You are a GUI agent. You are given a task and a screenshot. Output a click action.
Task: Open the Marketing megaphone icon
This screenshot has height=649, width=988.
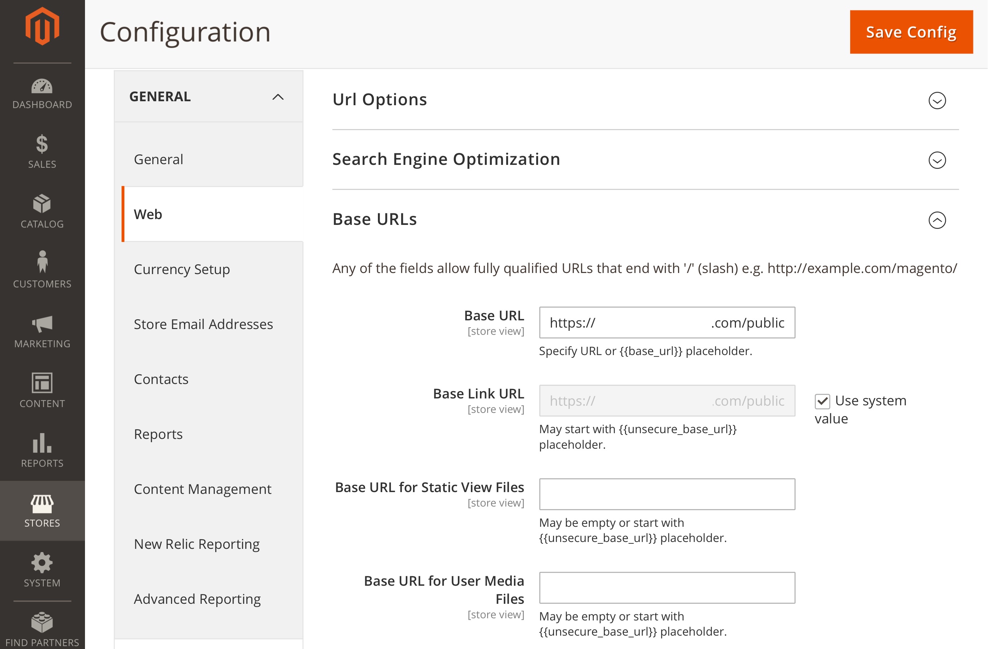pos(42,324)
